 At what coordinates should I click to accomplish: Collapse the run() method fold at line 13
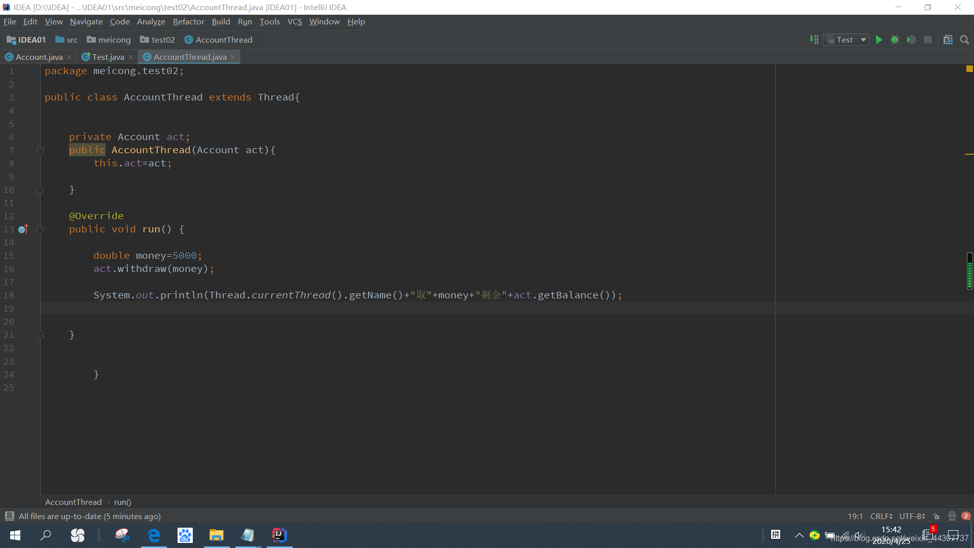(x=40, y=229)
